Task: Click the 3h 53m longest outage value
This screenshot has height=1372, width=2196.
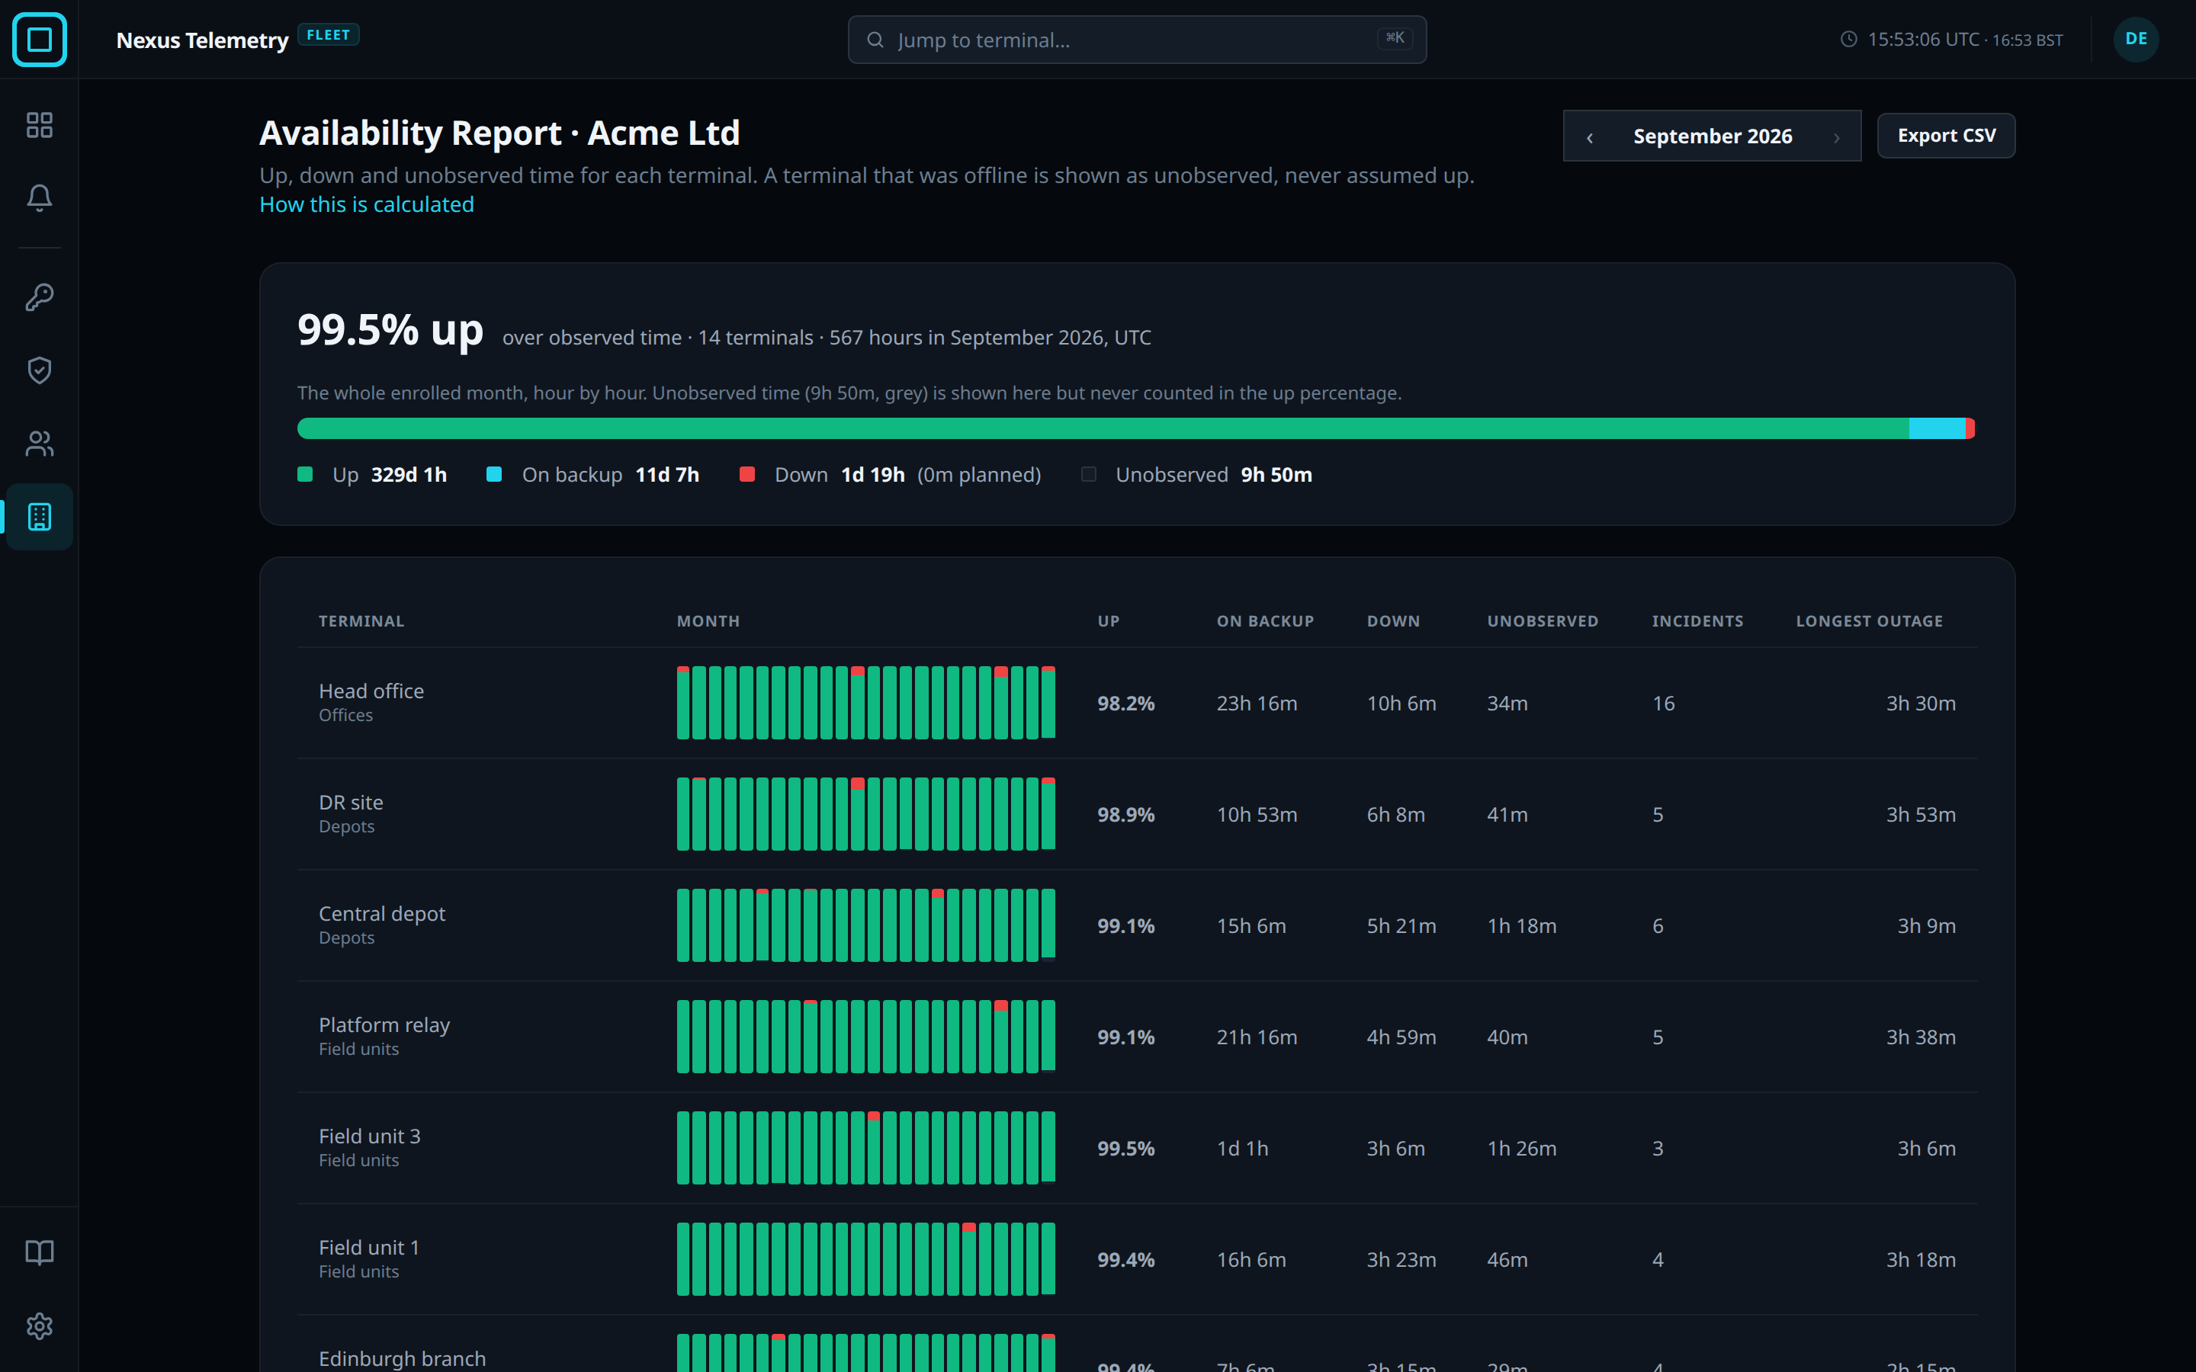Action: [x=1921, y=815]
